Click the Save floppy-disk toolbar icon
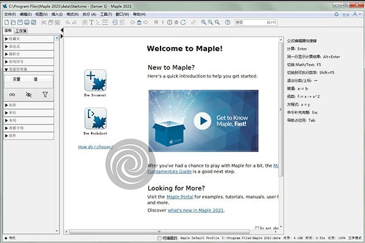The image size is (365, 243). point(20,23)
